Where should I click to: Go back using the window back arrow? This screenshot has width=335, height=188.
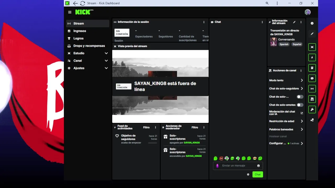click(75, 3)
